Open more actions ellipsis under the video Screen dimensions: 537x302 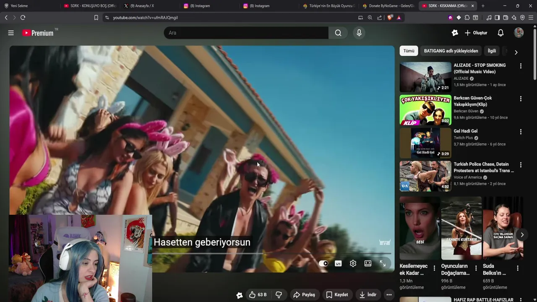389,295
